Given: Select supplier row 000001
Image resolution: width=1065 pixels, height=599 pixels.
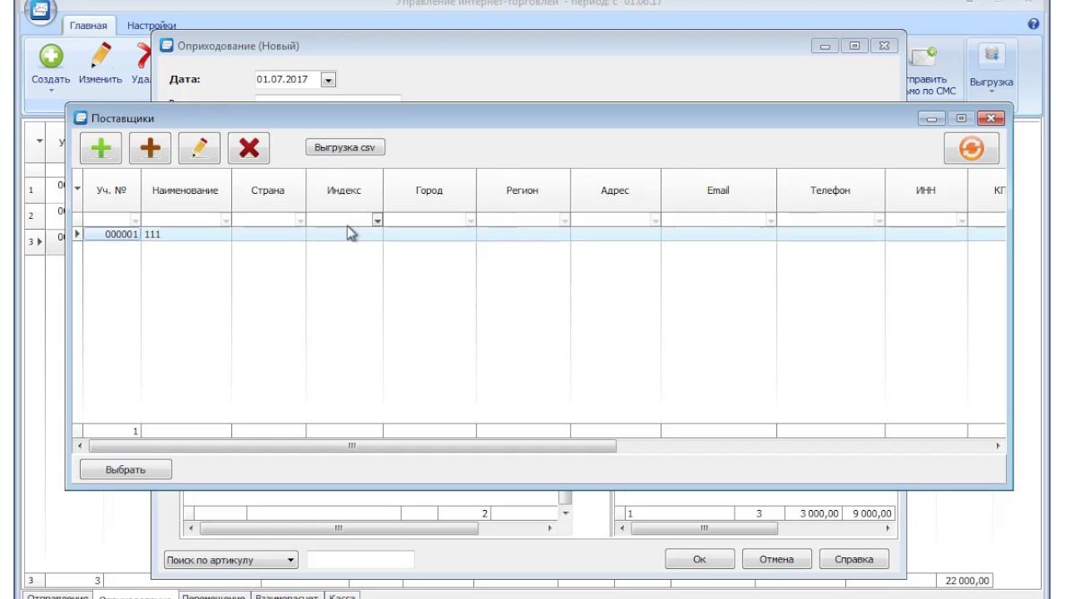Looking at the screenshot, I should coord(539,235).
